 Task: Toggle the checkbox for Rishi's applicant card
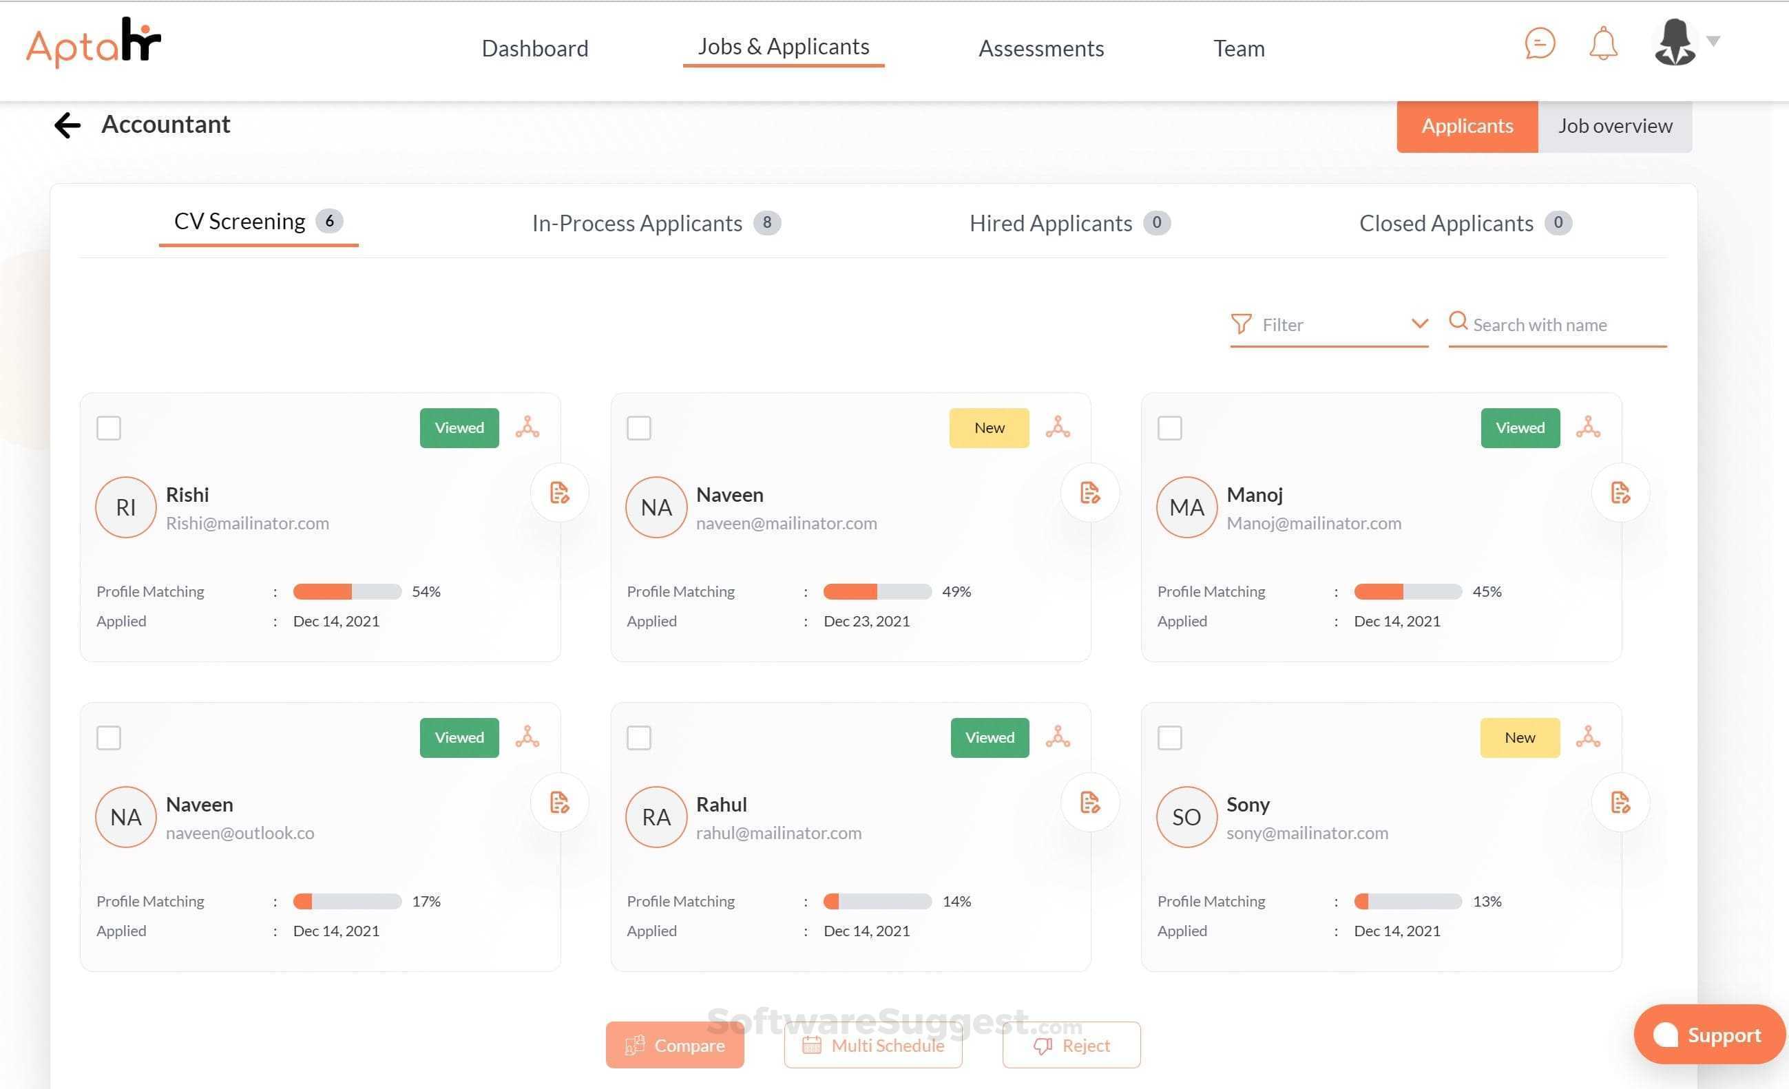[109, 425]
